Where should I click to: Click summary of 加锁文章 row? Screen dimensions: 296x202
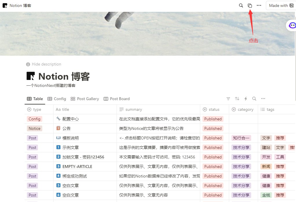tap(158, 157)
